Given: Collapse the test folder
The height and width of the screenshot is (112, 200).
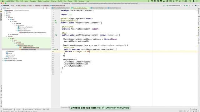Looking at the screenshot, I should point(7,36).
